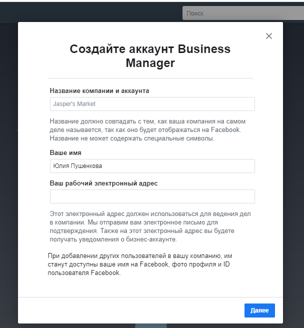Click the label Ваш рабочий электронный адрес
304x328 pixels.
(x=103, y=183)
